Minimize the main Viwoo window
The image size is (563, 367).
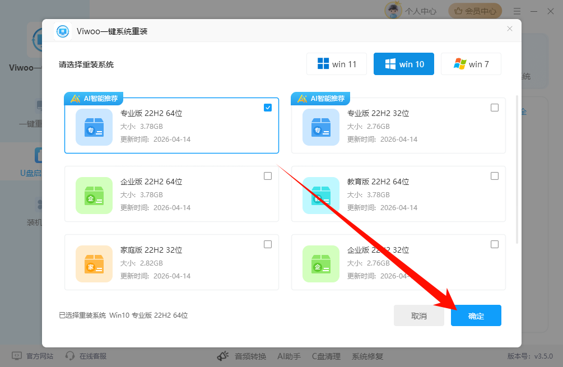(x=534, y=12)
